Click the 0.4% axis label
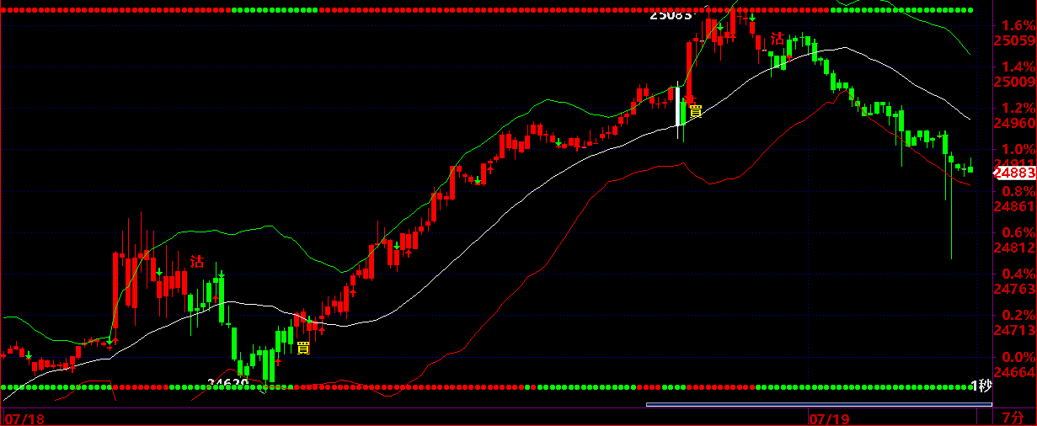The image size is (1037, 426). coord(1018,274)
